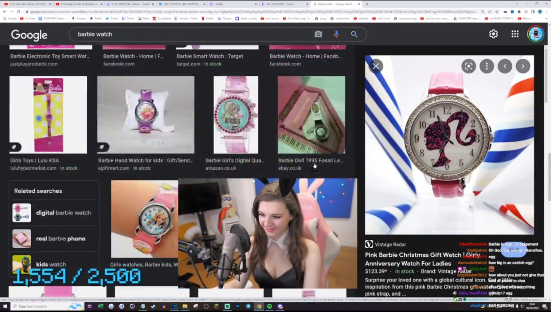This screenshot has width=551, height=312.
Task: Open the Barbie Hand Watch for kids thumbnail
Action: 146,115
